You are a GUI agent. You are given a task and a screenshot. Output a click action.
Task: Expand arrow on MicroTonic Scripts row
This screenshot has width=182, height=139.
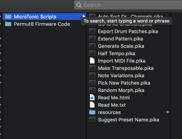point(84,16)
